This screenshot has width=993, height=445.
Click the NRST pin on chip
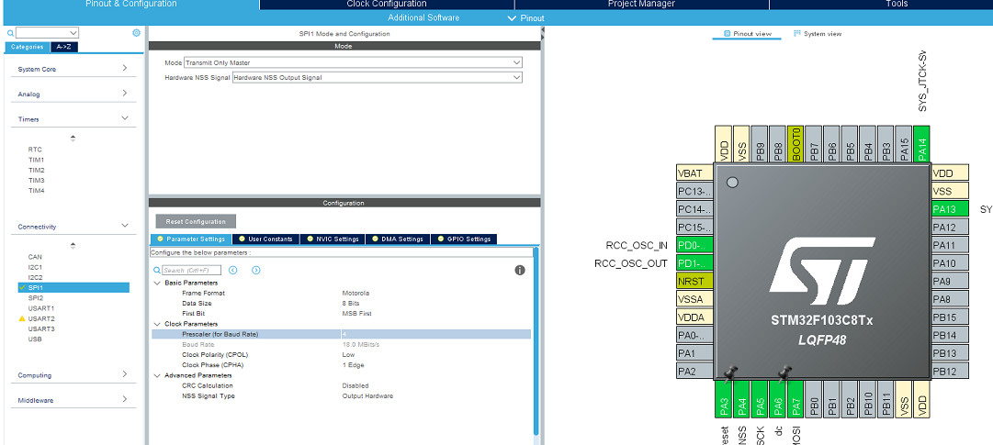[x=694, y=281]
